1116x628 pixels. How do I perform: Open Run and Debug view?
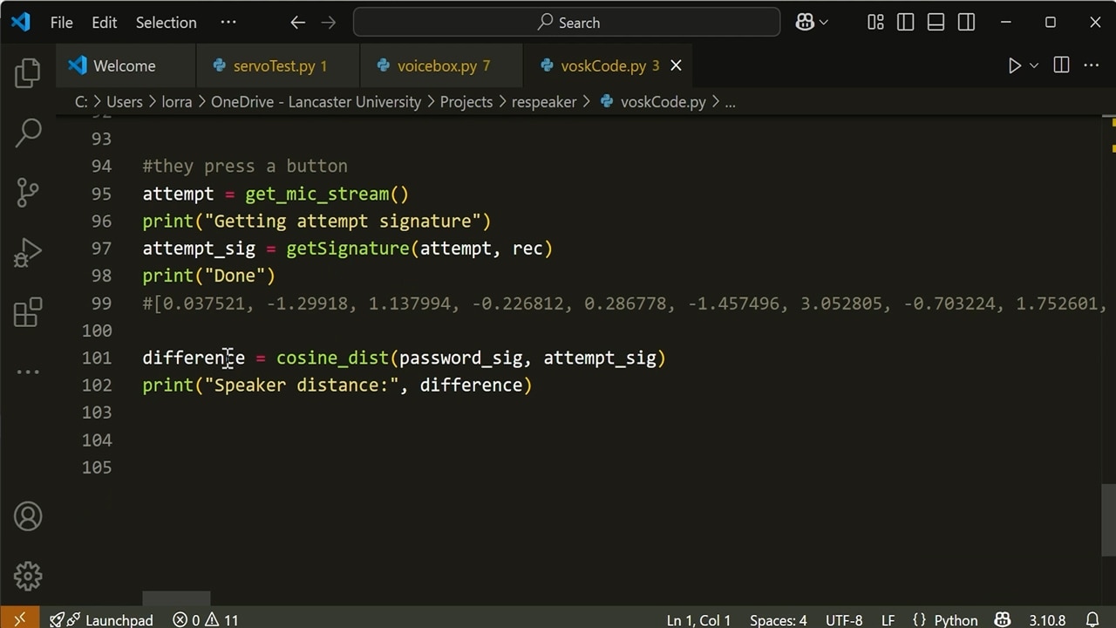28,253
